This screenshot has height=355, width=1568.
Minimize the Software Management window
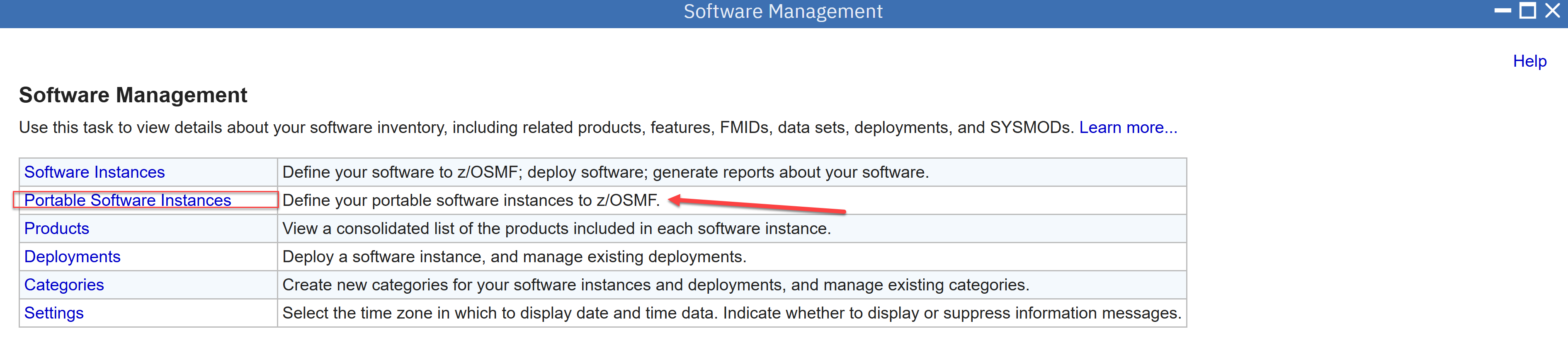point(1502,11)
